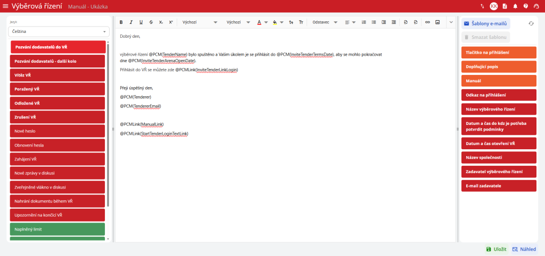
Task: Open the font color picker
Action: pos(262,22)
